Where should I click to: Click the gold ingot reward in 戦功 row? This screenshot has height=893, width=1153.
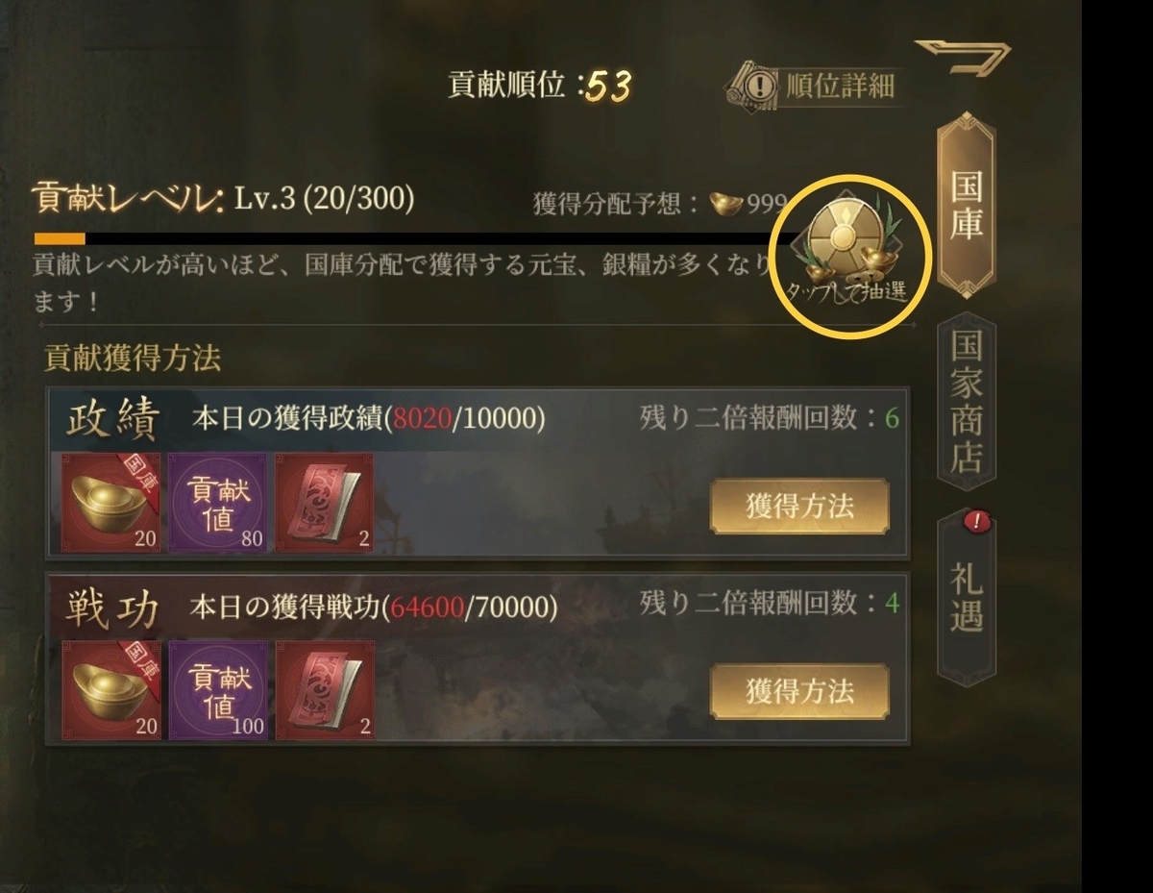point(111,690)
